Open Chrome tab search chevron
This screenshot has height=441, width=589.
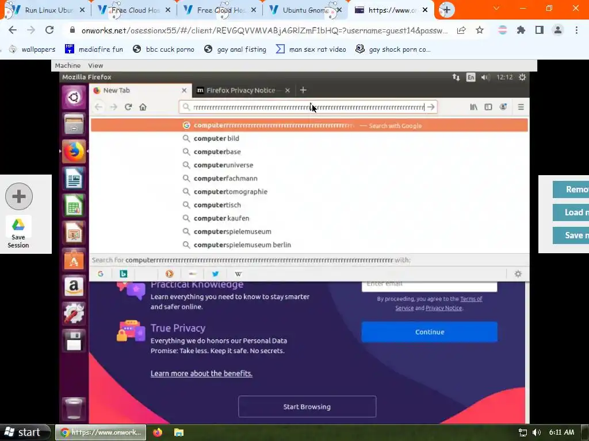tap(496, 8)
